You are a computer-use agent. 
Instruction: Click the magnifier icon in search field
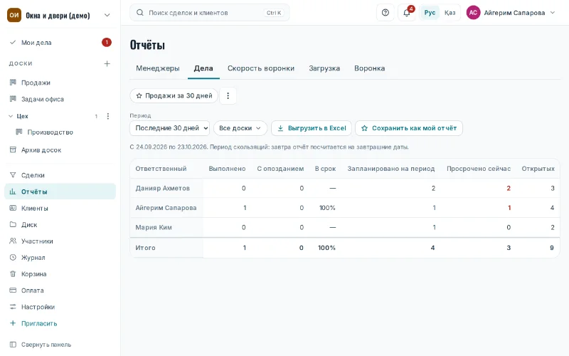point(139,13)
